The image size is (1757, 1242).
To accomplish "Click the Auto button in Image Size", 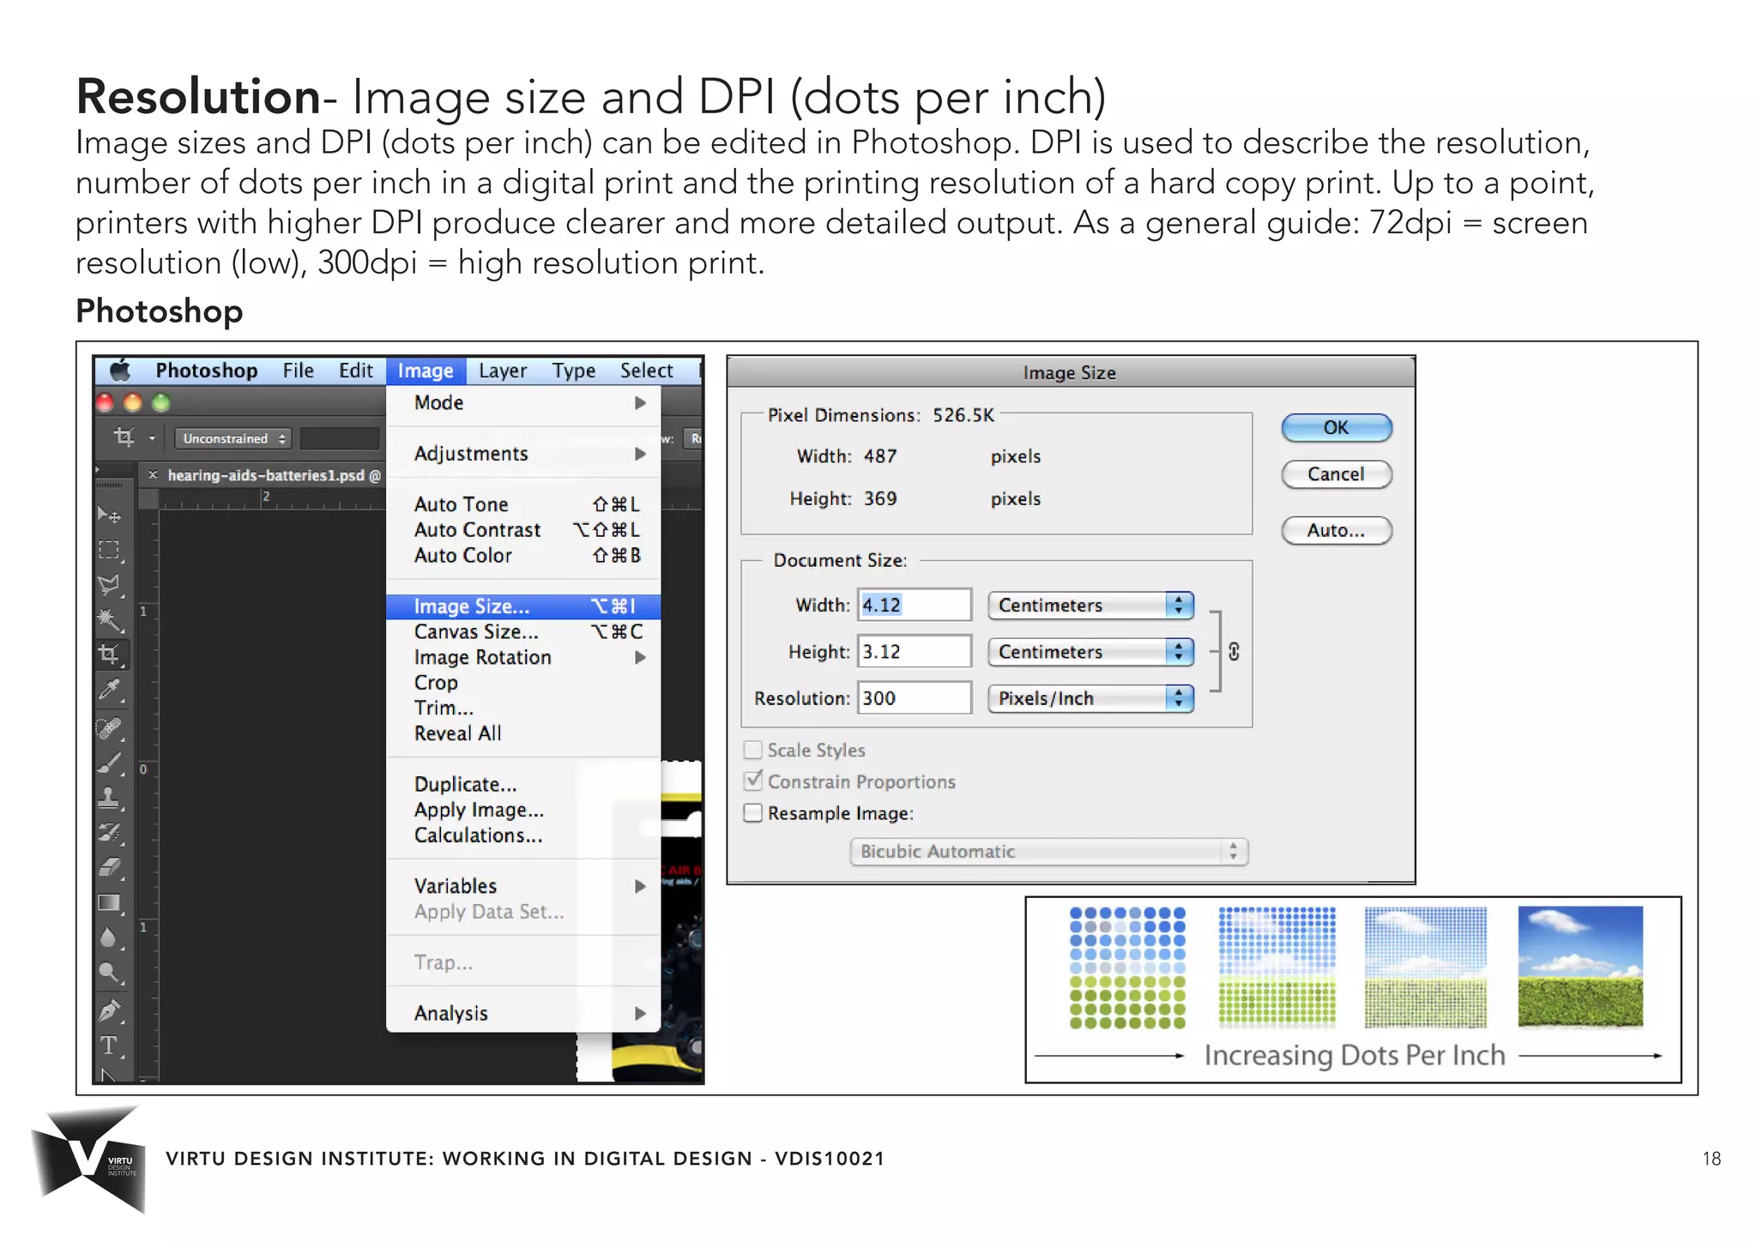I will (x=1336, y=530).
